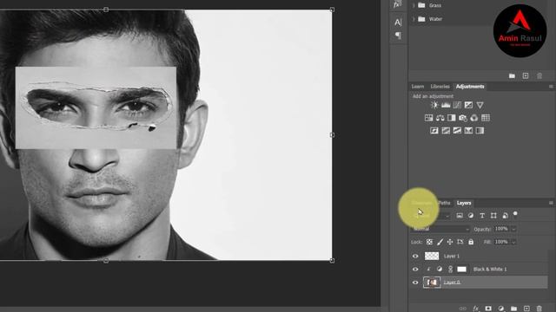The height and width of the screenshot is (312, 556).
Task: Click the Fill value field
Action: (x=501, y=242)
